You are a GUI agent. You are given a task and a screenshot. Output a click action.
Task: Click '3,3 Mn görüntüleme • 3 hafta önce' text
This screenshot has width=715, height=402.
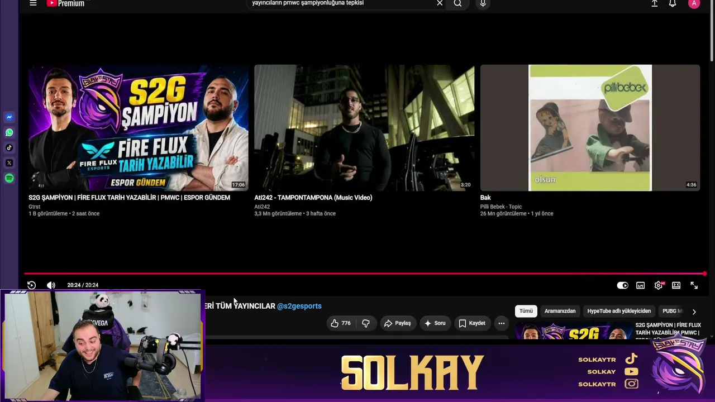(x=295, y=214)
